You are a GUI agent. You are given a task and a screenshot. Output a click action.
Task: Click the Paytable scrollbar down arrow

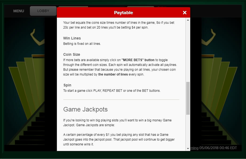point(188,148)
